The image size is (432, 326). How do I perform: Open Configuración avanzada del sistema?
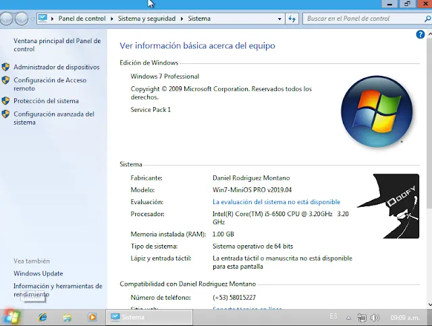(54, 118)
